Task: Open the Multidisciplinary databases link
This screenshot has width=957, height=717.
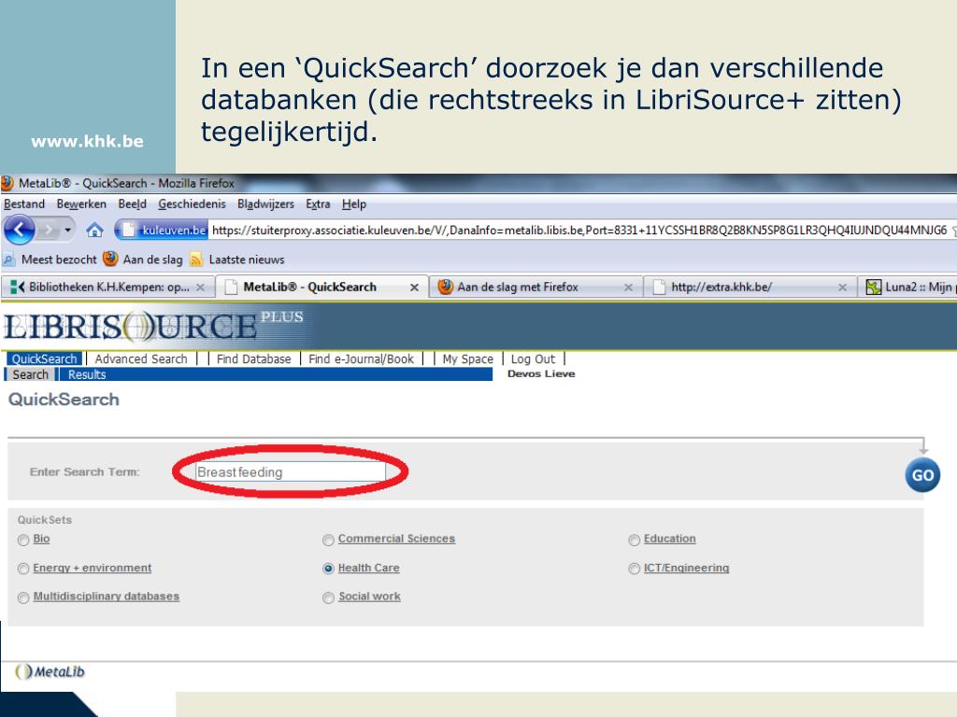Action: 106,597
